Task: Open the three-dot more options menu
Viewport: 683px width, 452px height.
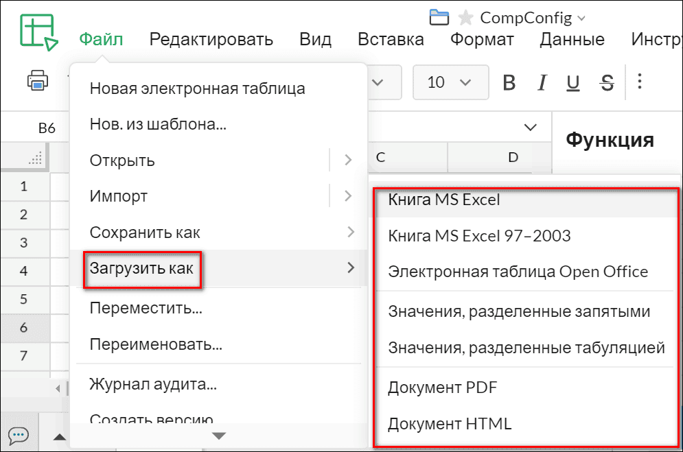Action: pos(640,80)
